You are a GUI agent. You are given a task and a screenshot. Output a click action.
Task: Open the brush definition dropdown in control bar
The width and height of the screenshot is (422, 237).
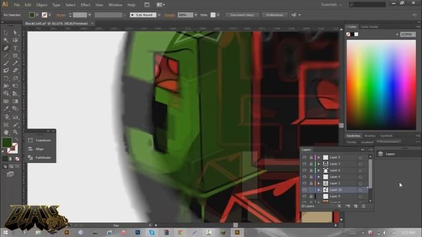pyautogui.click(x=159, y=15)
